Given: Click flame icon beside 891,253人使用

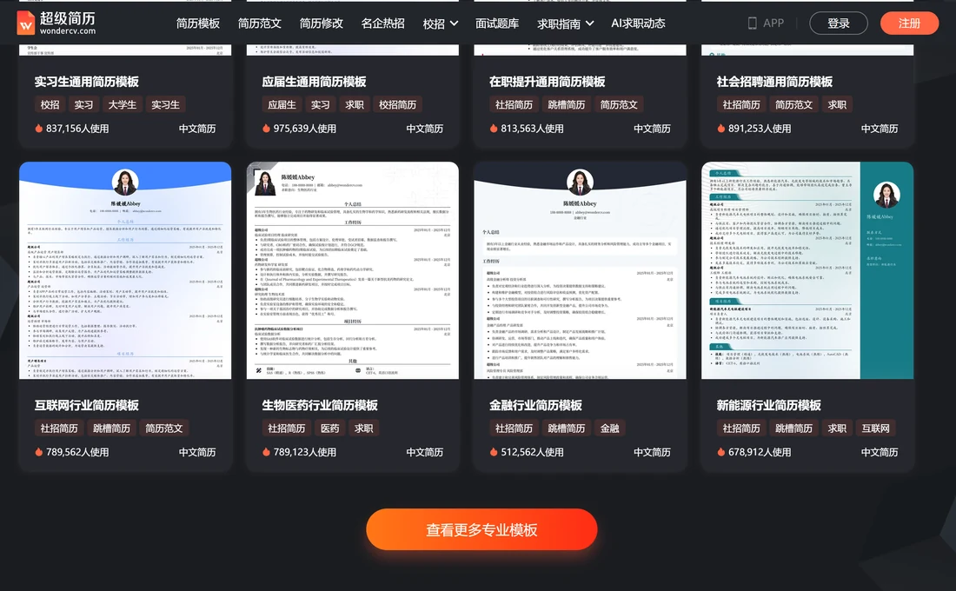Looking at the screenshot, I should pos(721,129).
